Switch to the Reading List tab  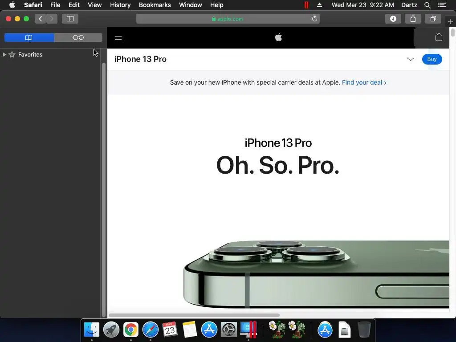point(78,37)
